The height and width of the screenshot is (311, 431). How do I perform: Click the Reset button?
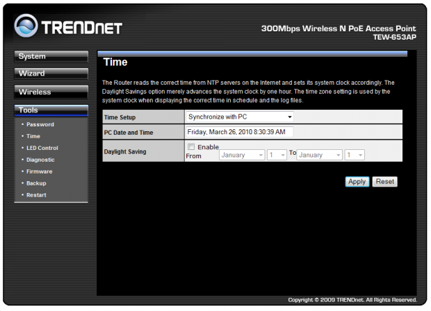pyautogui.click(x=385, y=182)
